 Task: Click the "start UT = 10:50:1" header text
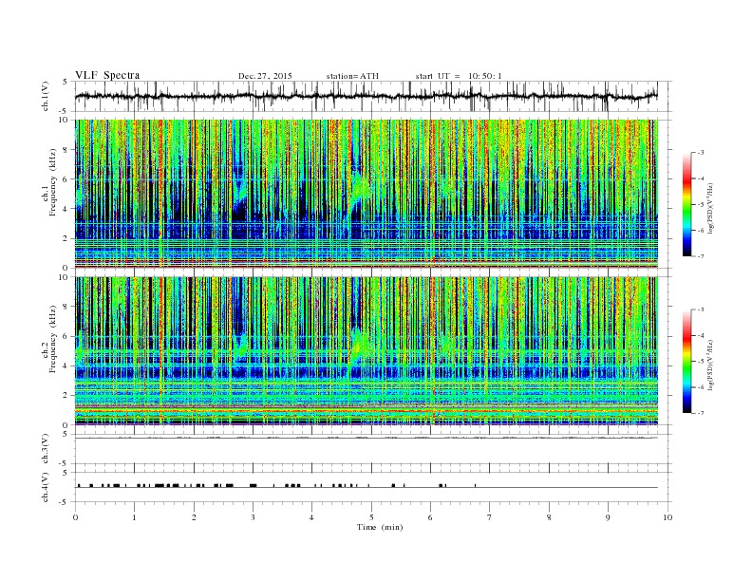pos(459,76)
